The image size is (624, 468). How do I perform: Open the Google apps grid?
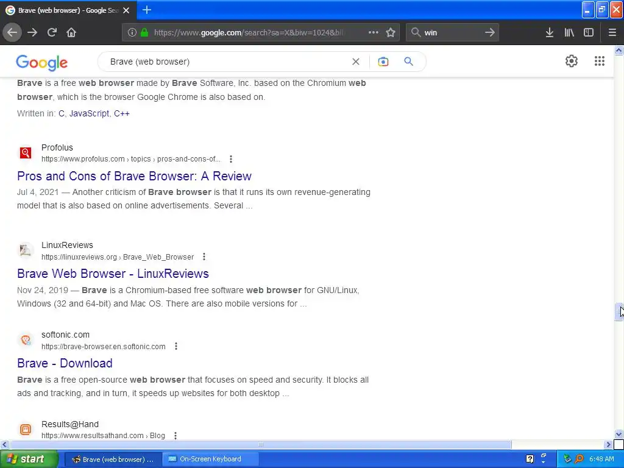tap(600, 61)
